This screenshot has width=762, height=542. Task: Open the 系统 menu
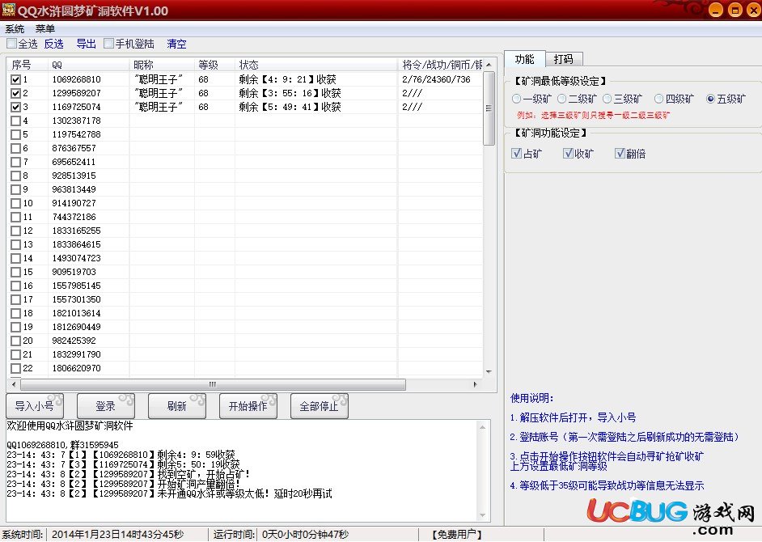(x=15, y=28)
